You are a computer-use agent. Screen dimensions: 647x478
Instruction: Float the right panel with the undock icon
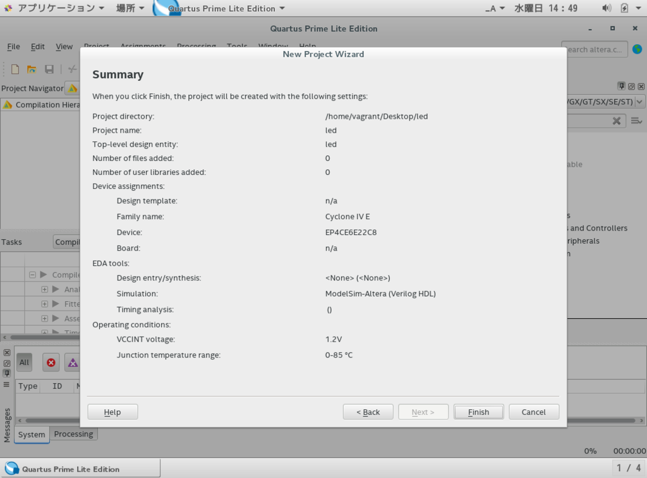[631, 87]
